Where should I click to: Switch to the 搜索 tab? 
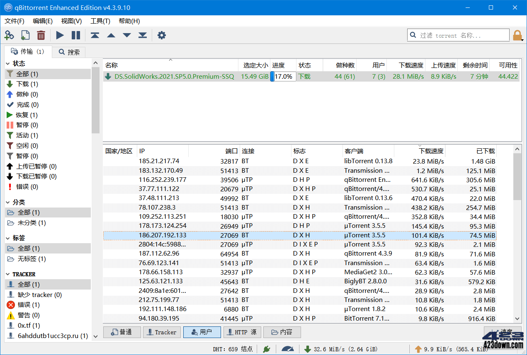(x=68, y=52)
